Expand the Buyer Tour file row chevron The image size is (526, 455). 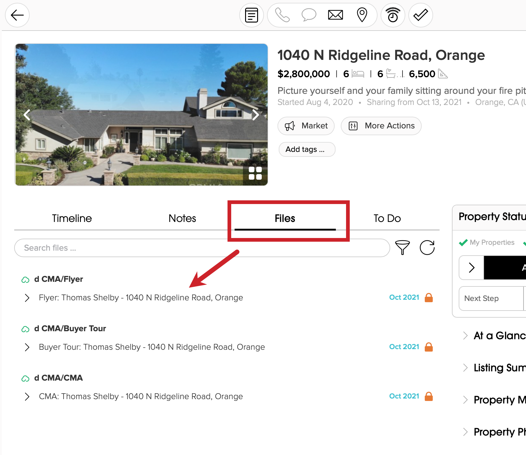(x=27, y=347)
